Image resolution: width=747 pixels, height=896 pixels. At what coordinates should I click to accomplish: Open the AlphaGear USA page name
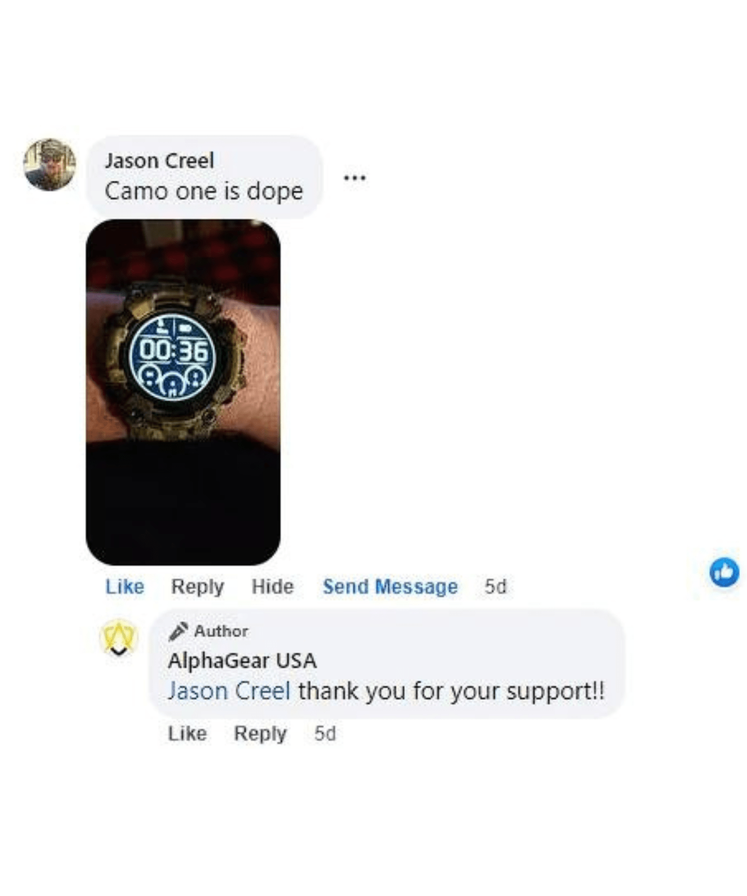[x=242, y=661]
